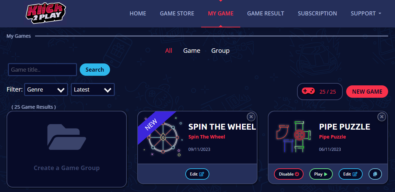Click the New Game button
This screenshot has height=192, width=395.
click(367, 92)
